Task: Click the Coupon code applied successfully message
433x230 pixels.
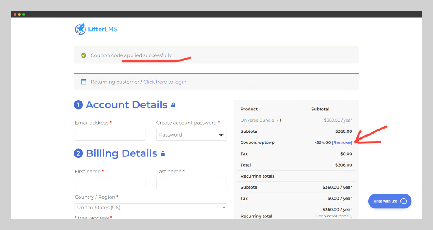Action: 132,55
